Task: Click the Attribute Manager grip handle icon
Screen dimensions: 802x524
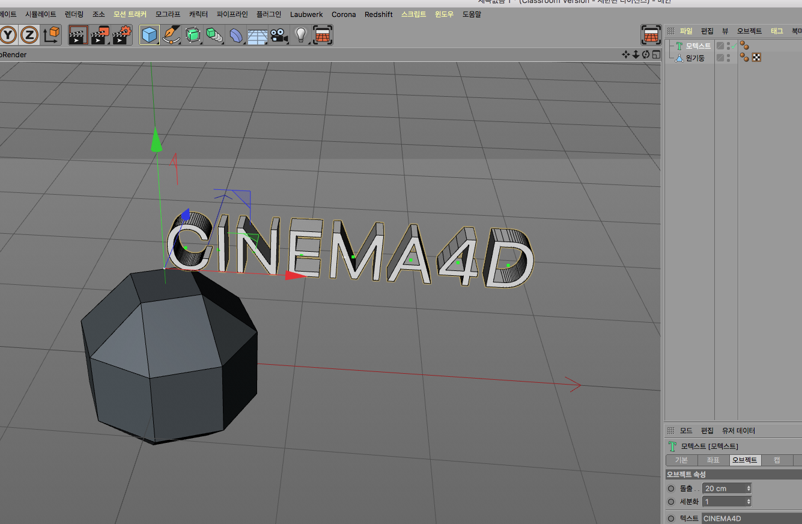Action: 671,431
